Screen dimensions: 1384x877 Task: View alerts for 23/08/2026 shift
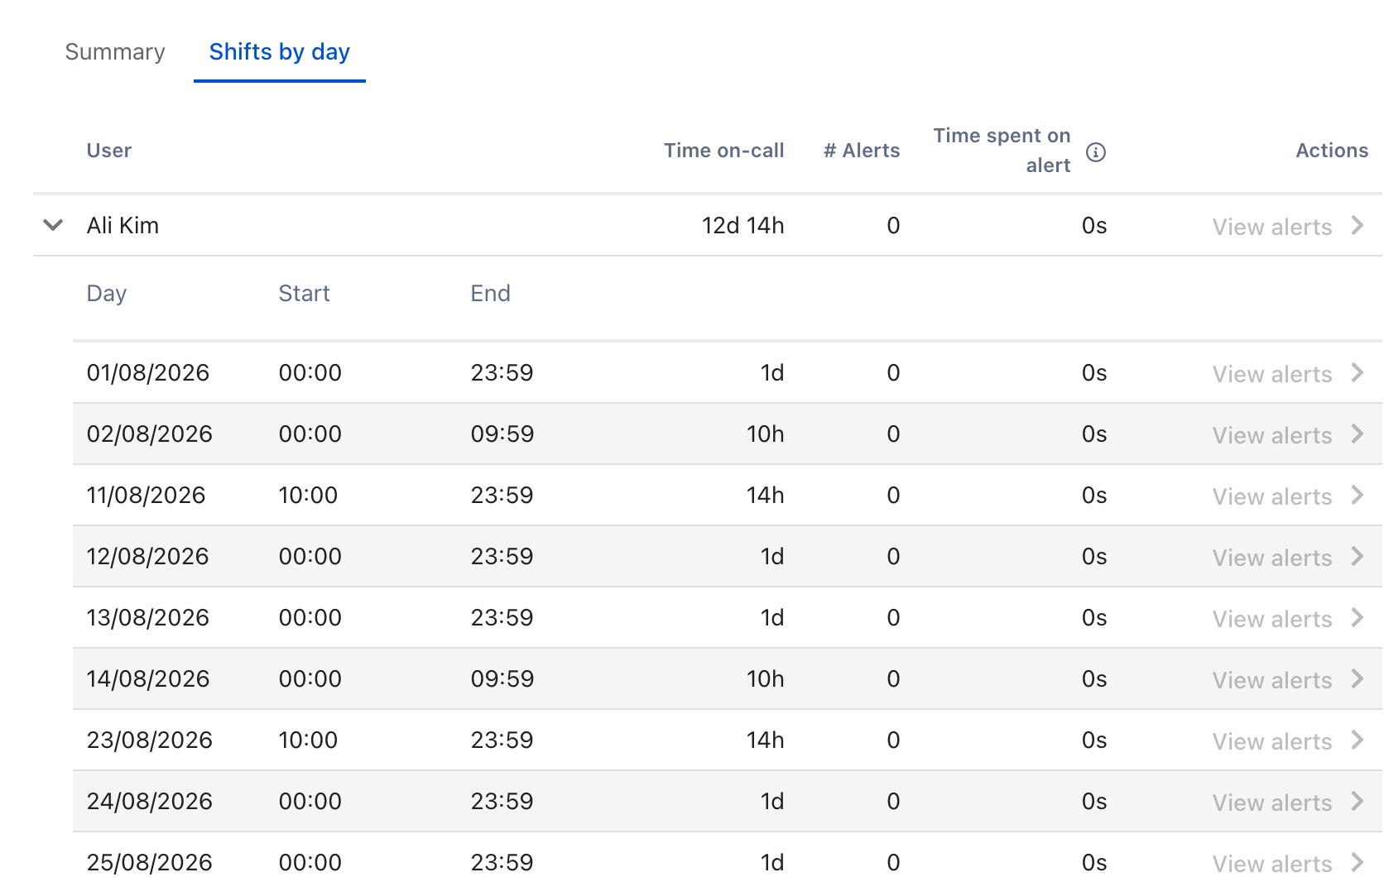tap(1272, 741)
